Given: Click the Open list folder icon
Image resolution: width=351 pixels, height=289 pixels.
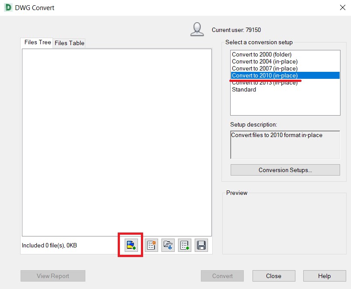Looking at the screenshot, I should 168,245.
